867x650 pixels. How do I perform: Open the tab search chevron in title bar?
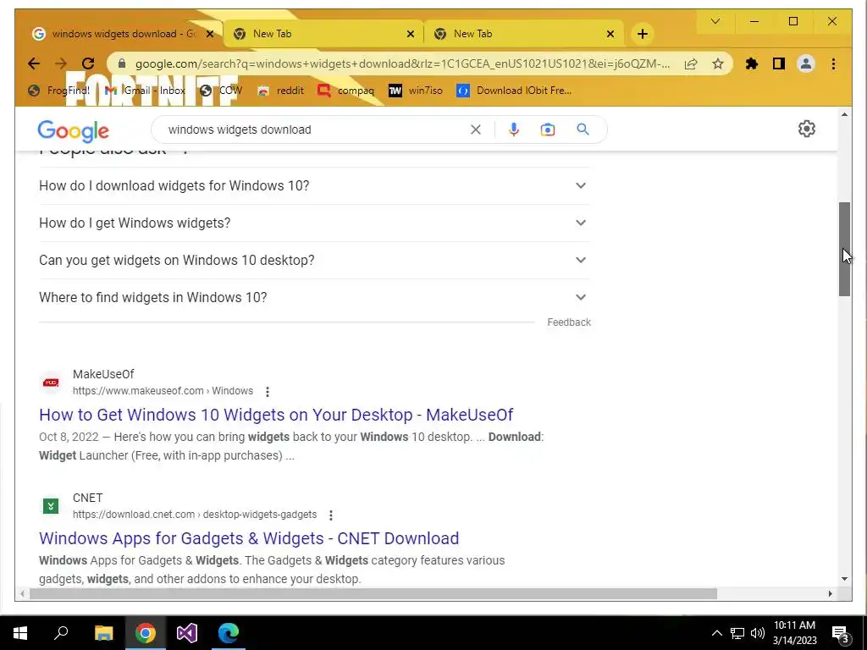[x=715, y=21]
